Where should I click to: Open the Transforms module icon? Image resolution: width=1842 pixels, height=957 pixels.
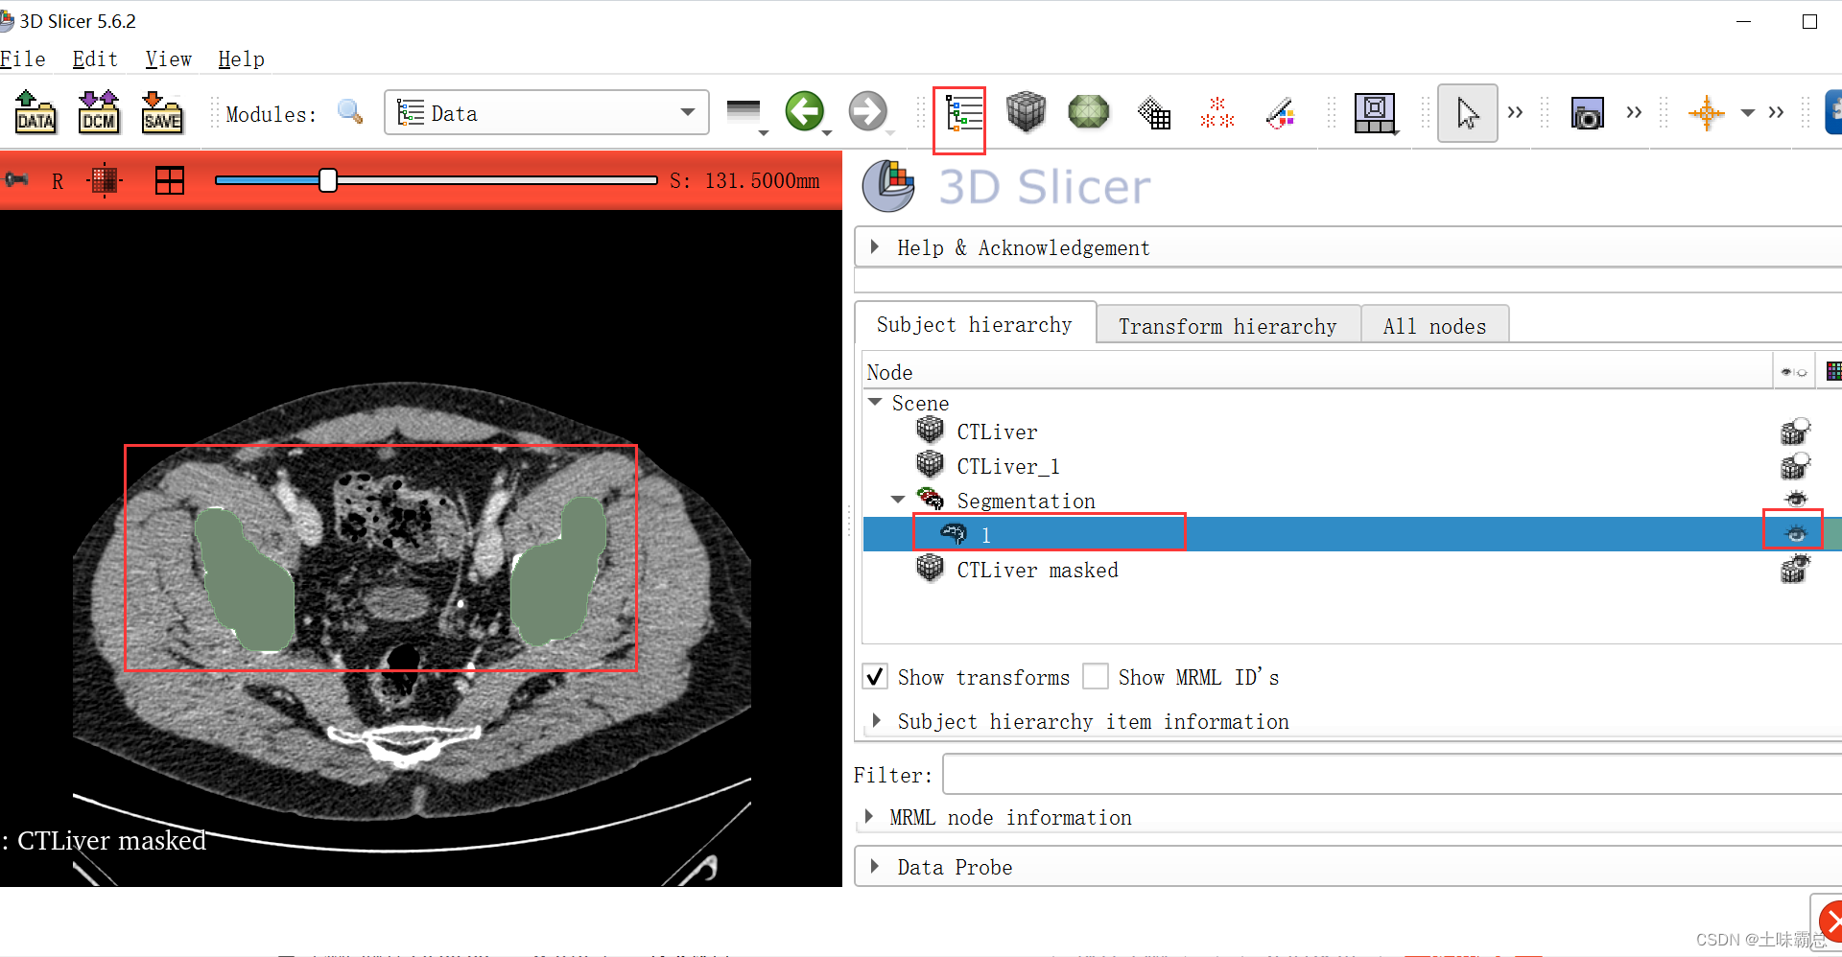pyautogui.click(x=1153, y=113)
